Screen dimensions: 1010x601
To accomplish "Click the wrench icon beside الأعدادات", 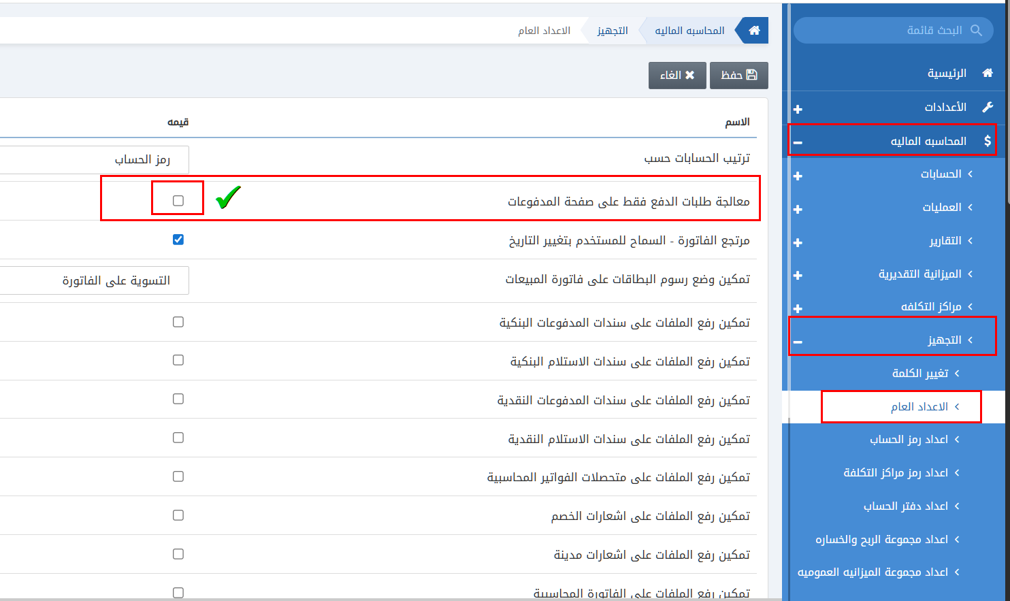I will [988, 107].
